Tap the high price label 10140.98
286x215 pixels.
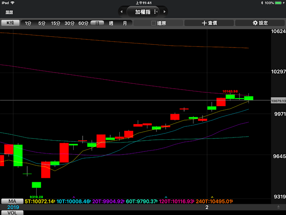[230, 91]
